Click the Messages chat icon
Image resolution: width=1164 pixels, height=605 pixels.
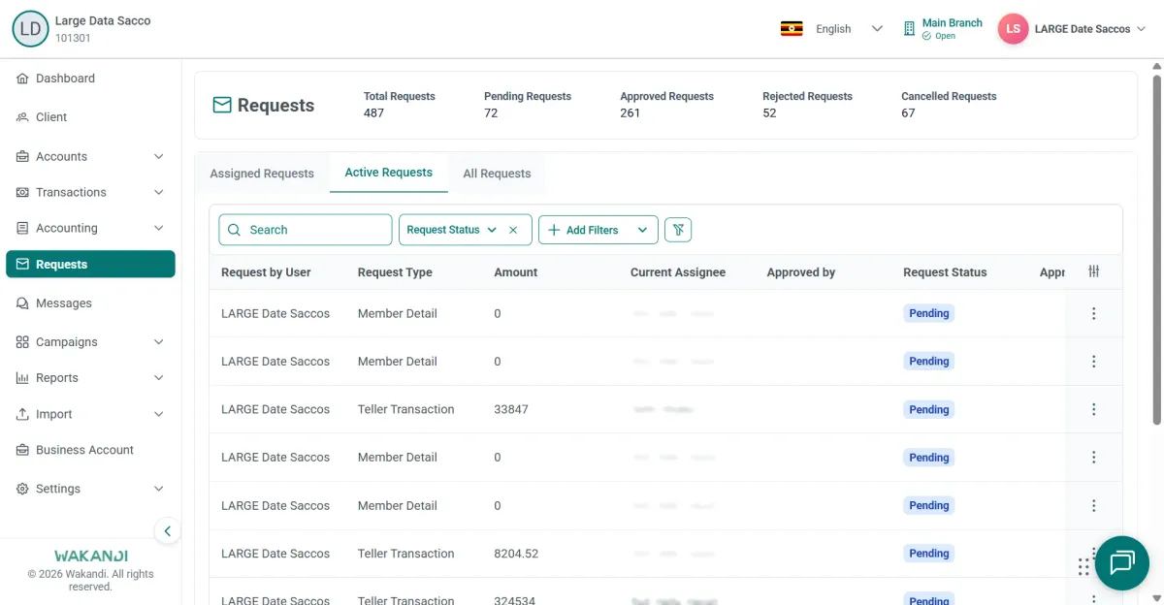coord(22,303)
